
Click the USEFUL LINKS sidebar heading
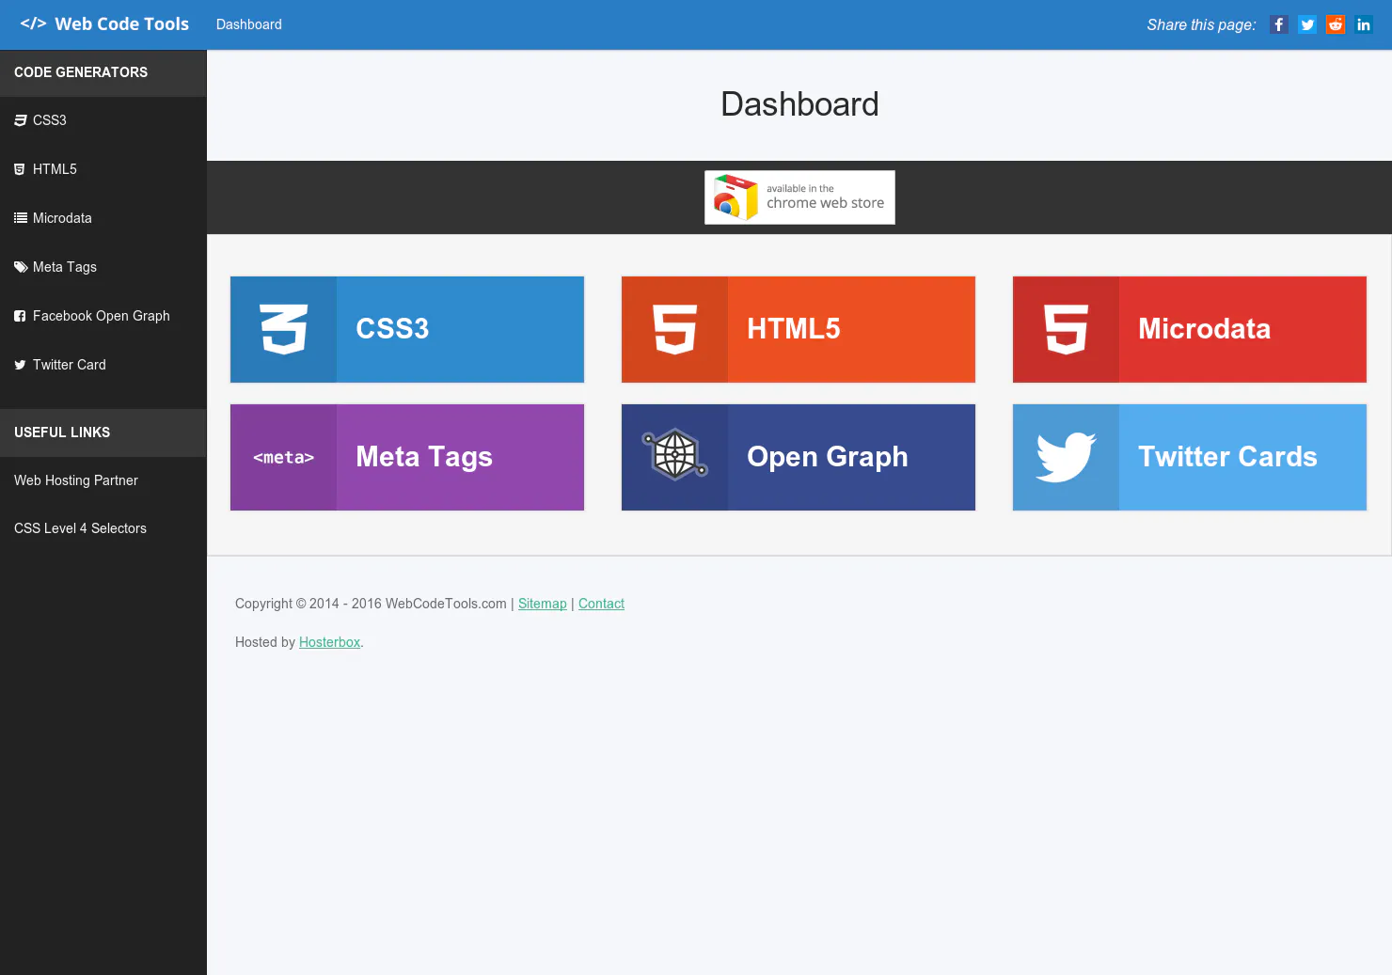click(62, 432)
